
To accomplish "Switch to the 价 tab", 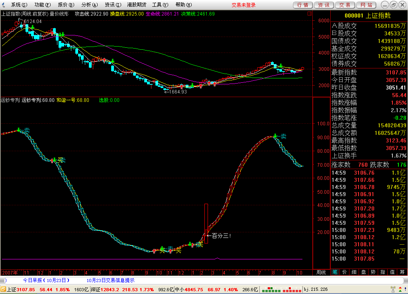I will [345, 272].
